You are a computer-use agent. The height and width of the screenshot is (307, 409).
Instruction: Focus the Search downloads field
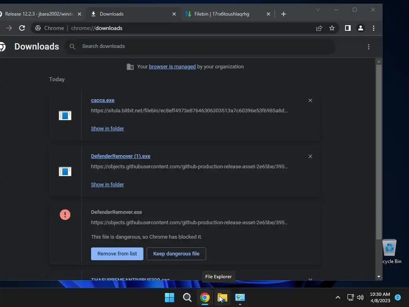(x=201, y=46)
